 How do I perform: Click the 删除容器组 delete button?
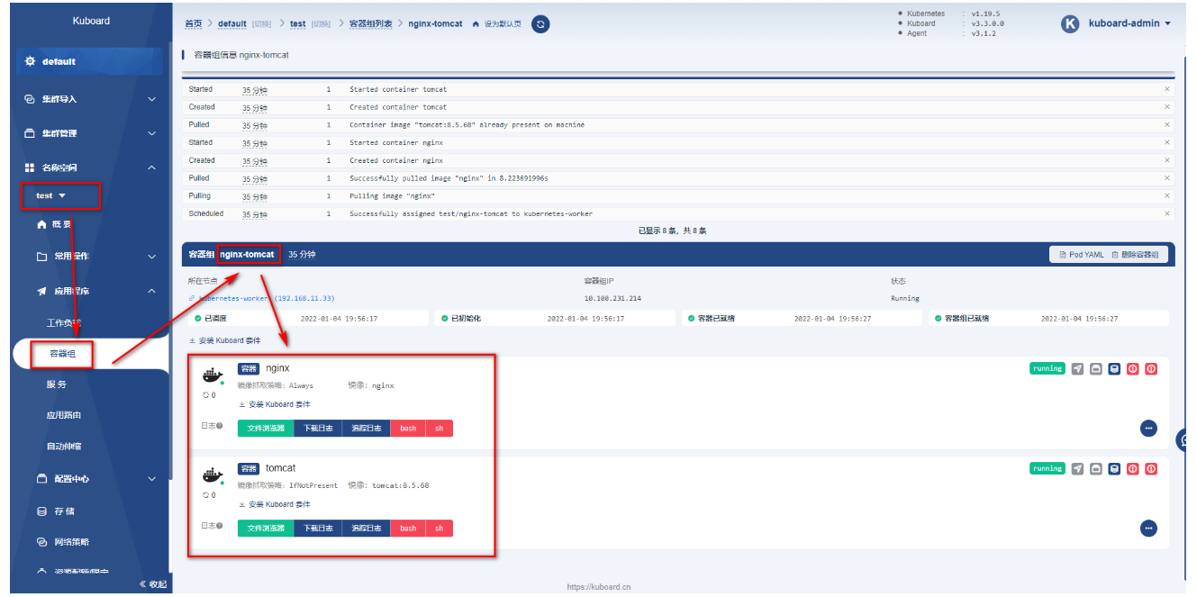click(x=1137, y=255)
